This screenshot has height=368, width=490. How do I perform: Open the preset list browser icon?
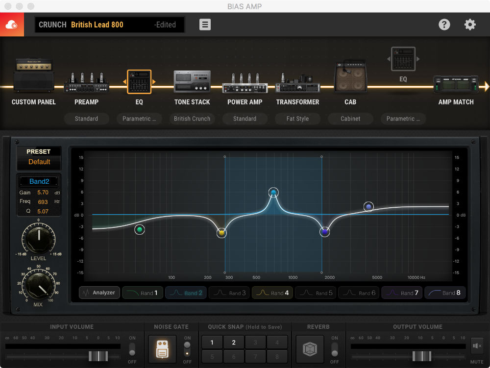tap(205, 25)
